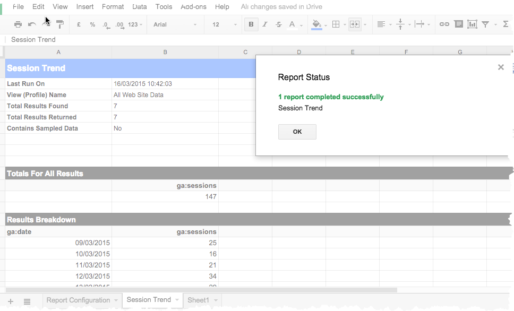Image resolution: width=514 pixels, height=311 pixels.
Task: Open the Arial font dropdown
Action: point(175,24)
